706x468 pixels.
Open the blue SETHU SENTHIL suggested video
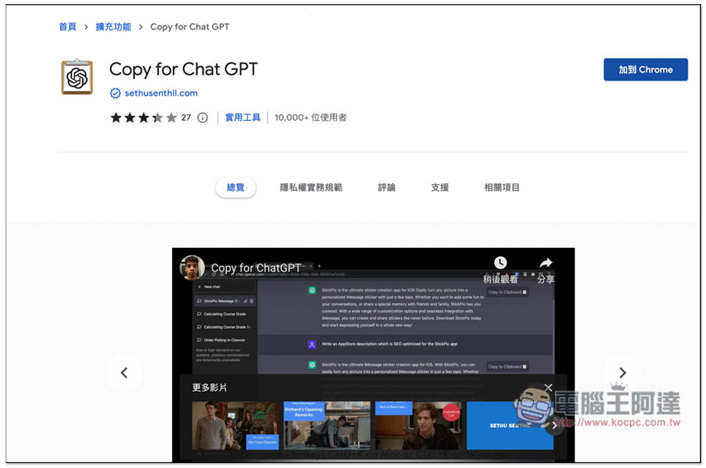pos(510,425)
